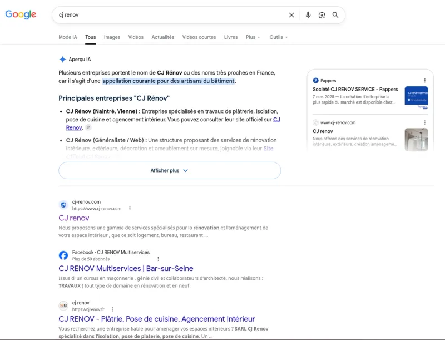This screenshot has height=340, width=445.
Task: Click the cj-renov.com globe favicon
Action: point(63,205)
